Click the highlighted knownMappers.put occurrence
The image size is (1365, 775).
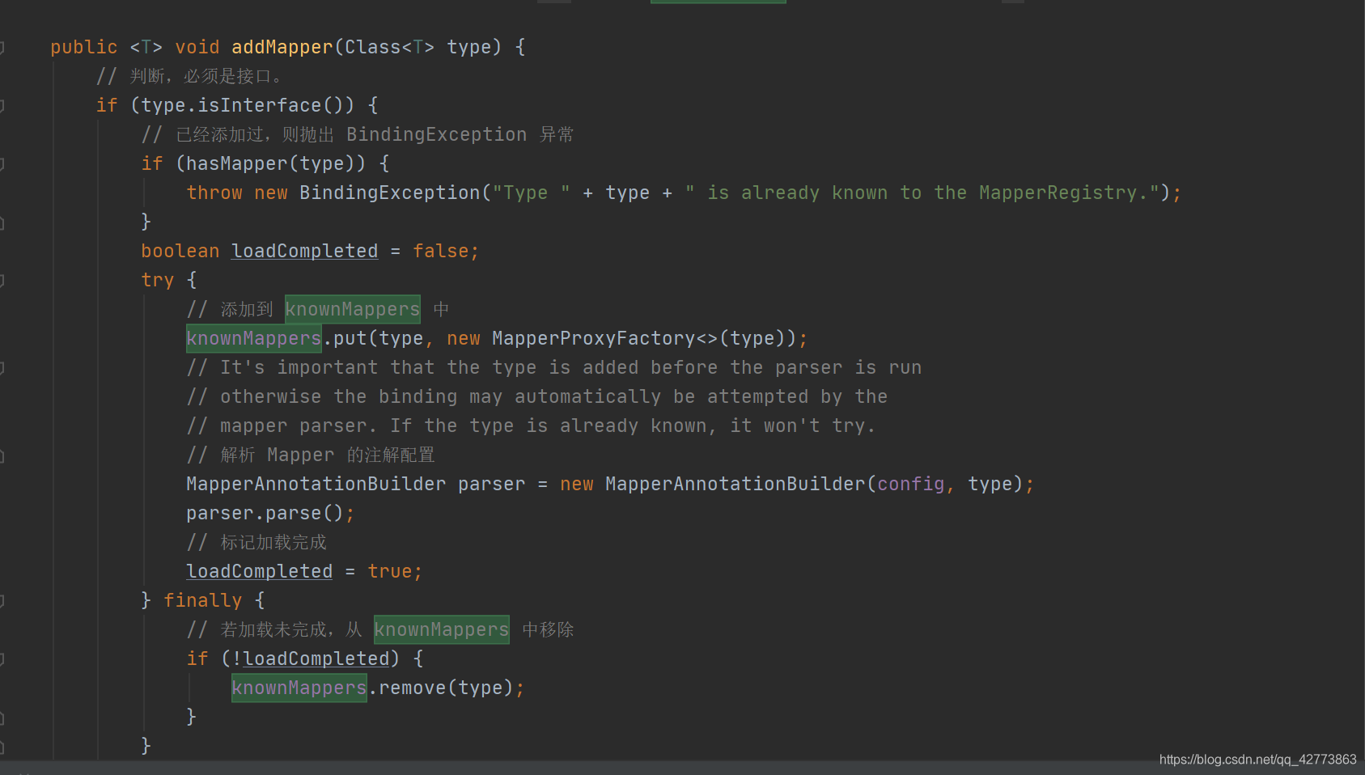(x=252, y=338)
